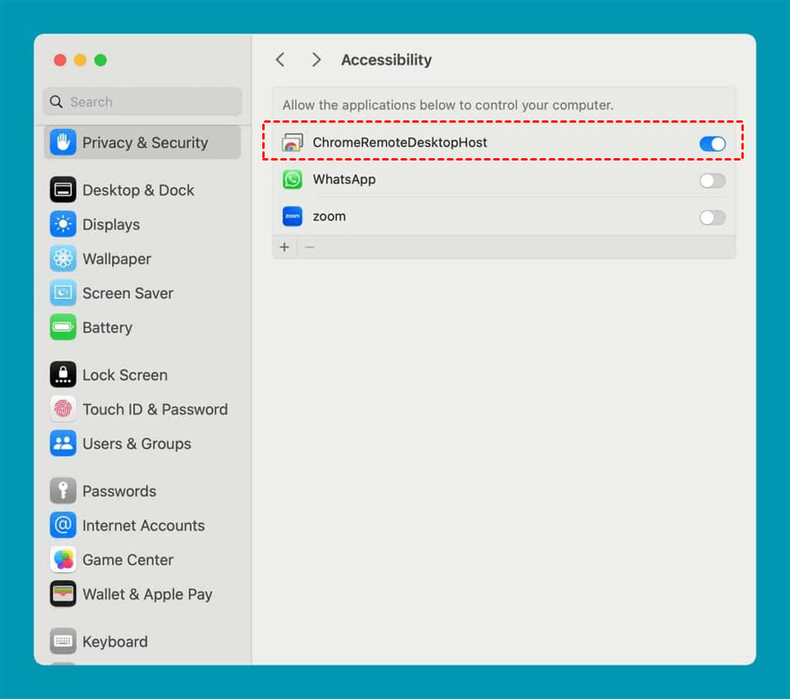This screenshot has height=699, width=790.
Task: Click the Screen Saver icon
Action: coord(63,293)
